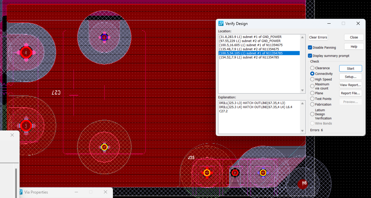Select the Clearance check option

click(x=312, y=68)
